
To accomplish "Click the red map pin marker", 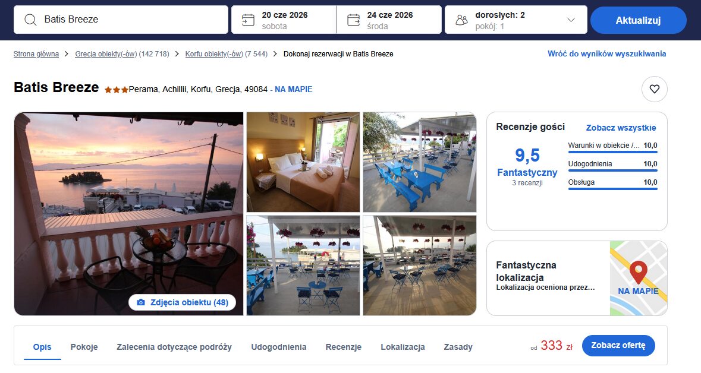I will [x=638, y=272].
